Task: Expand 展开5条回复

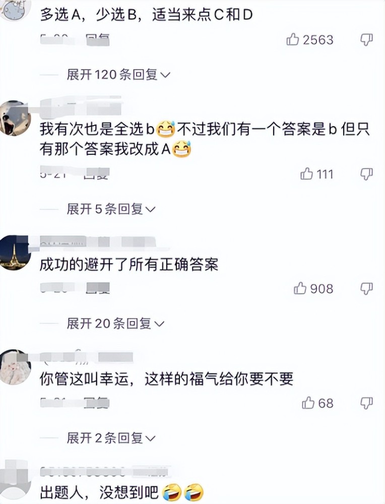Action: 111,209
